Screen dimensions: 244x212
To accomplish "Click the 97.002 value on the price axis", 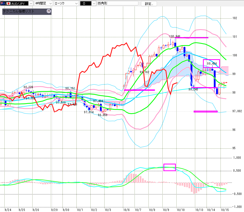I will (237, 111).
